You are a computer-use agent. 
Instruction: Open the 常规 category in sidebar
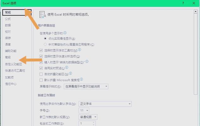tap(17, 13)
